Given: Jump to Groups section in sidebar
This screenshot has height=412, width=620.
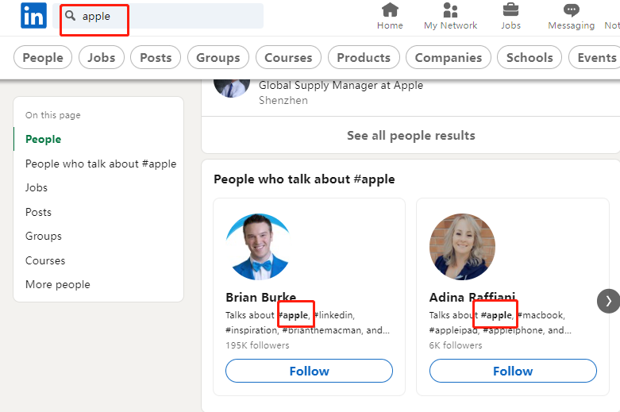Looking at the screenshot, I should point(44,236).
